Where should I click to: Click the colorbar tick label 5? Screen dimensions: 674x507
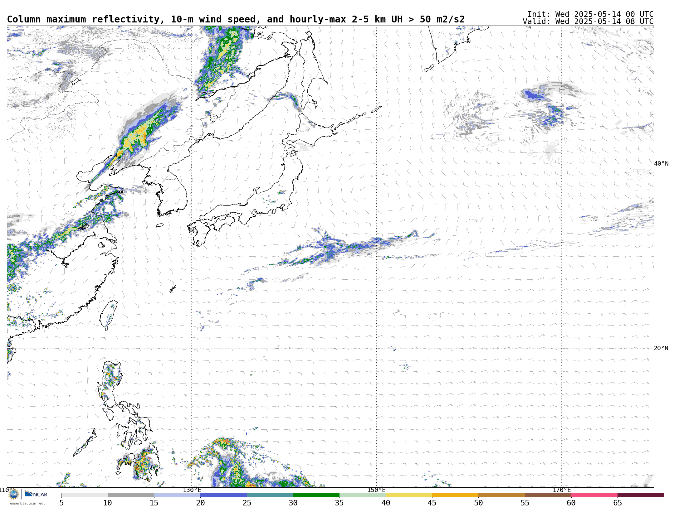pos(61,503)
